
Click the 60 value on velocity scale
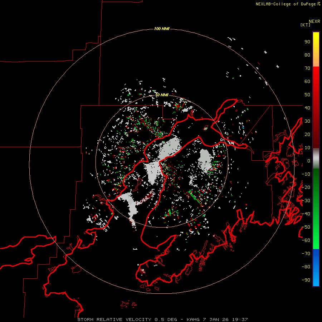(x=307, y=82)
